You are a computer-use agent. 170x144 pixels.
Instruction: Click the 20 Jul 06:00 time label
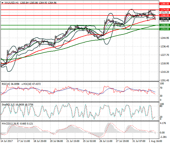pos(56,141)
